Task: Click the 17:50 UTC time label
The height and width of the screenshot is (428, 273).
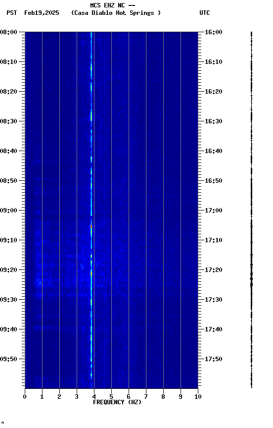Action: point(214,359)
